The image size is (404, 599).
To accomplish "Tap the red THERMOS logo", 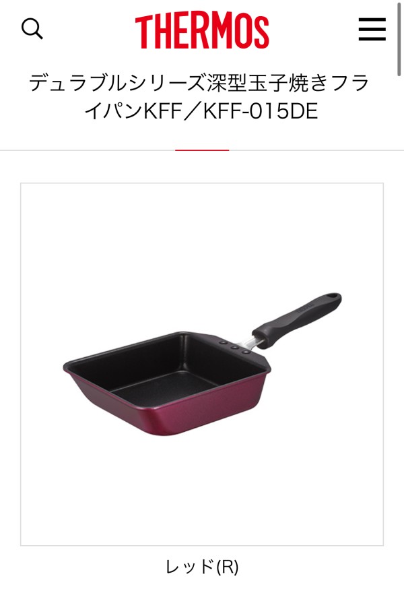I will pyautogui.click(x=202, y=32).
